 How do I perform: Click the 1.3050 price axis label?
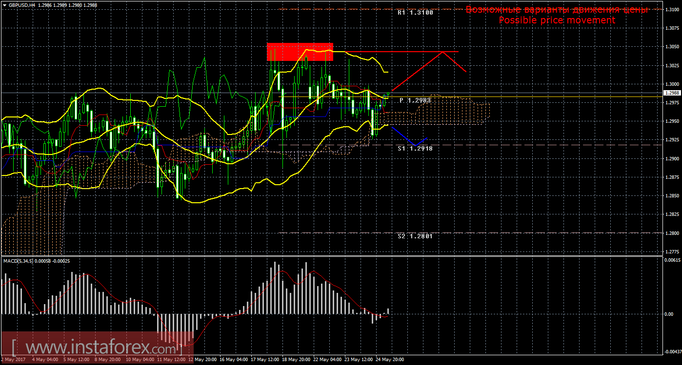(x=672, y=47)
